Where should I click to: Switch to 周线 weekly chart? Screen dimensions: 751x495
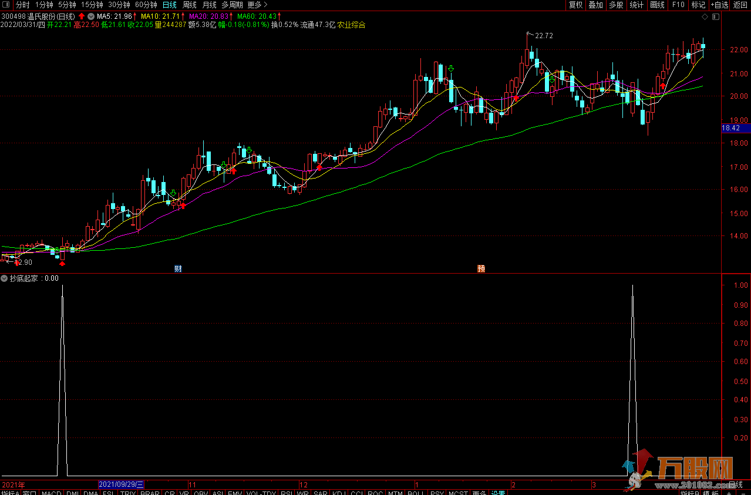click(189, 5)
